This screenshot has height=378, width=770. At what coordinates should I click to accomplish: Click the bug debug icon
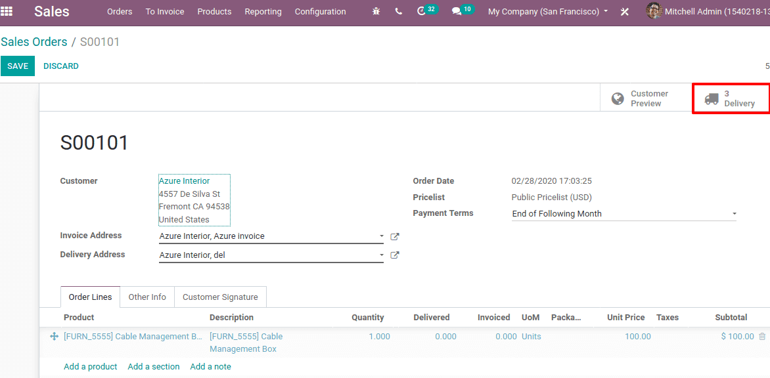(376, 11)
